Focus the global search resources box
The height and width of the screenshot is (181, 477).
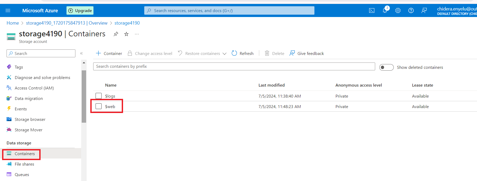tap(229, 10)
